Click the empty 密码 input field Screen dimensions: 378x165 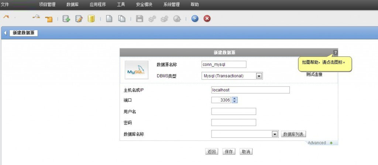[x=234, y=122]
